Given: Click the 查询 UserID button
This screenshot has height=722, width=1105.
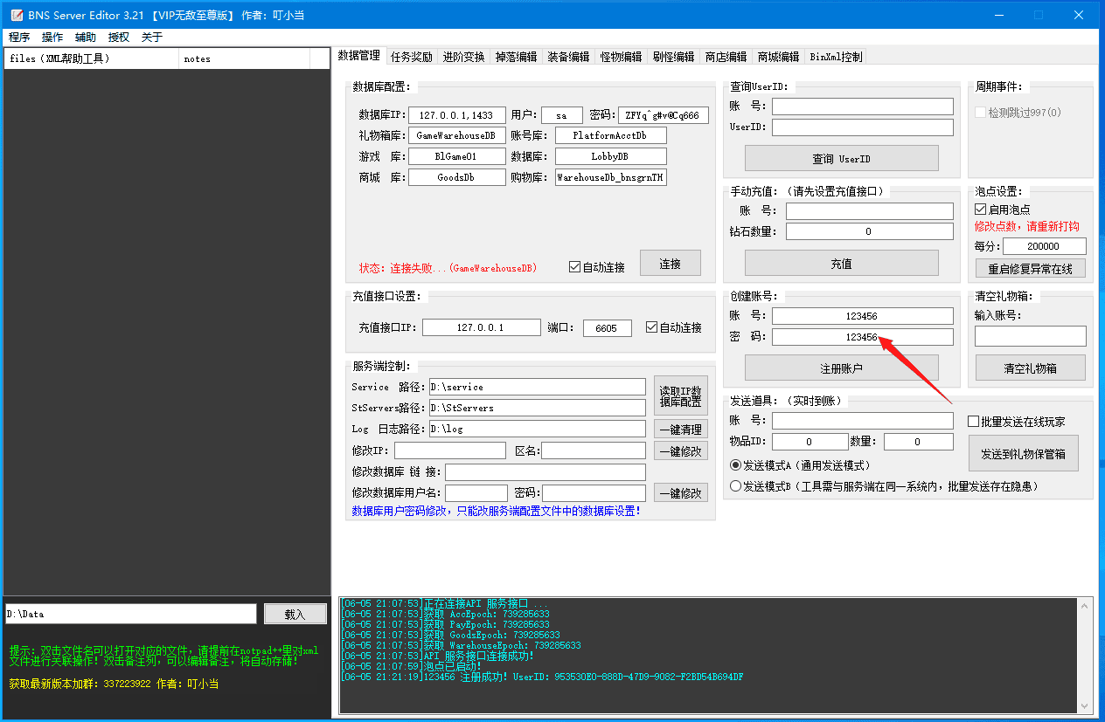Looking at the screenshot, I should tap(841, 157).
